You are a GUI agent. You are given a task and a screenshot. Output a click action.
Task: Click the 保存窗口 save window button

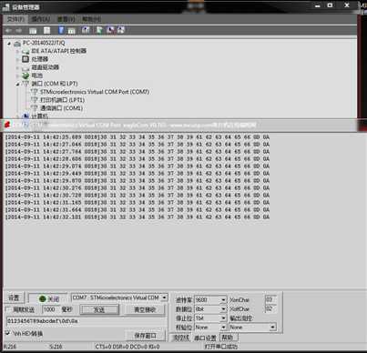(145, 336)
